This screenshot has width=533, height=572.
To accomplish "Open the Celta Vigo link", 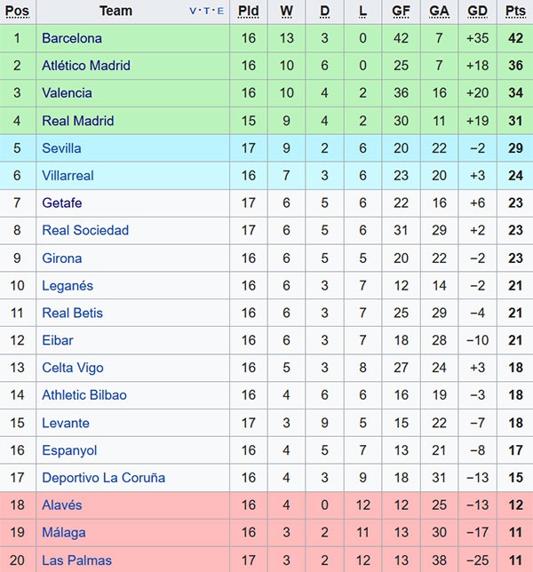I will [x=73, y=368].
